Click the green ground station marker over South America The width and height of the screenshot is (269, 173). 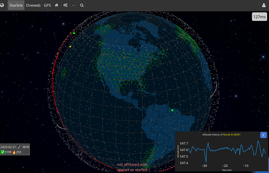[x=172, y=110]
